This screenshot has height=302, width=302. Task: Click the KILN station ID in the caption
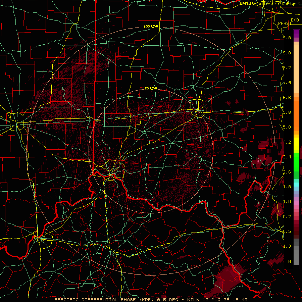tap(194, 300)
